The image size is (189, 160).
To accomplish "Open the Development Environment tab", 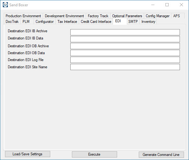I will 64,16.
